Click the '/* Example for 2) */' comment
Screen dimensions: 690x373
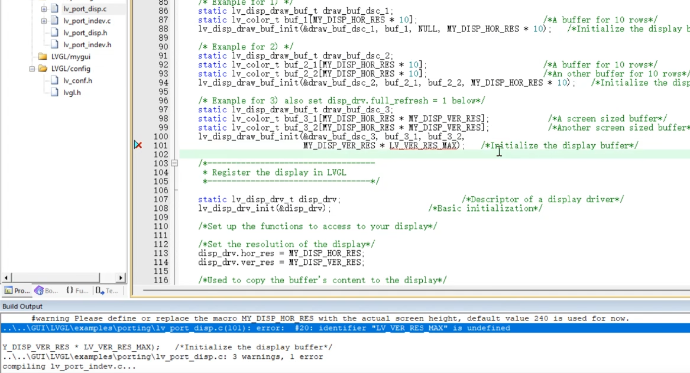(x=245, y=47)
